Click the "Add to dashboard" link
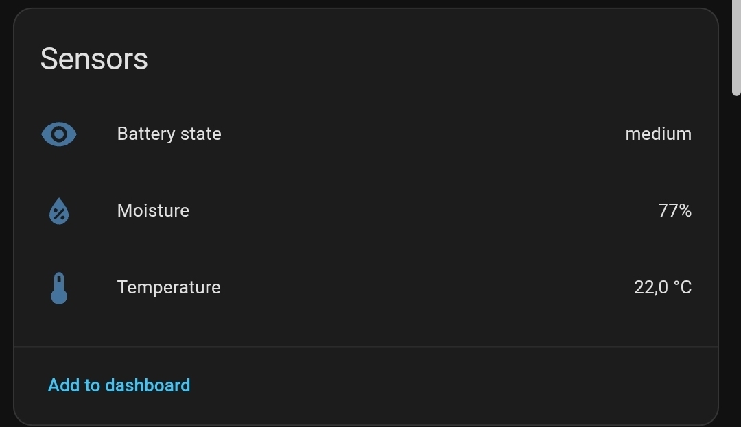 (x=119, y=385)
